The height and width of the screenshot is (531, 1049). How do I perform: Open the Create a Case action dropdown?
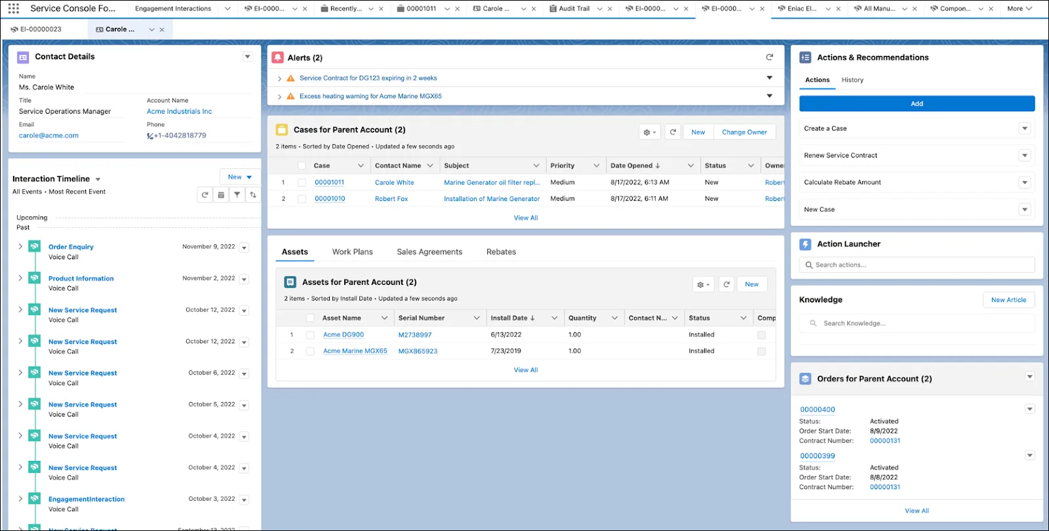point(1025,128)
